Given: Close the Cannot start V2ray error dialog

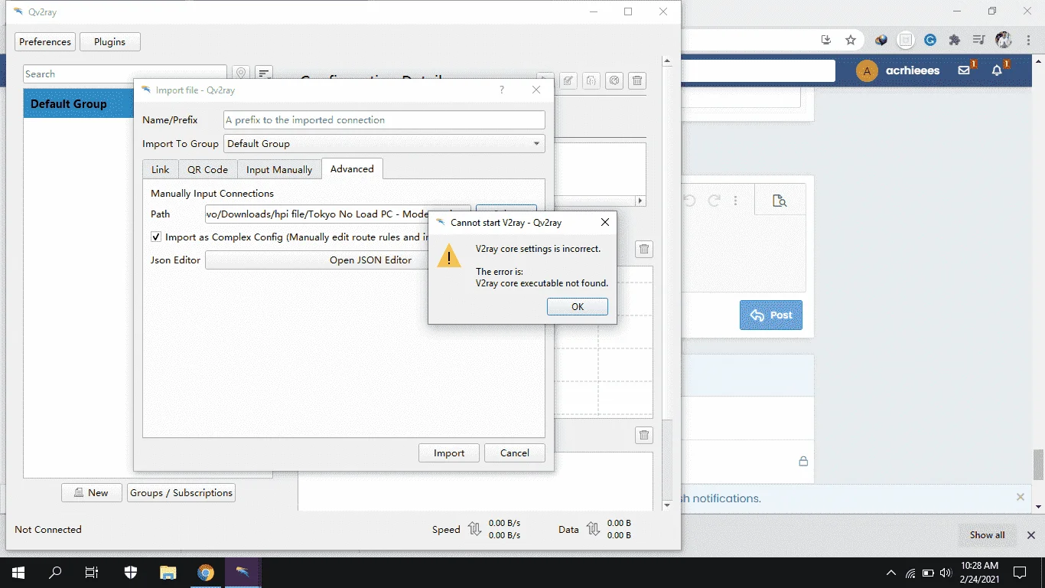Looking at the screenshot, I should click(x=604, y=223).
